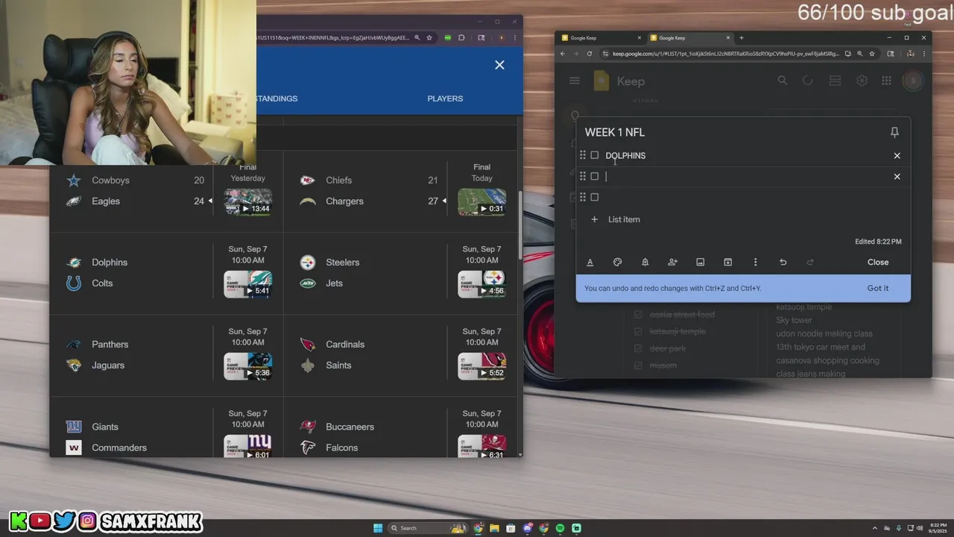Click the WEEK 1 NFL note title
Image resolution: width=954 pixels, height=537 pixels.
point(615,132)
